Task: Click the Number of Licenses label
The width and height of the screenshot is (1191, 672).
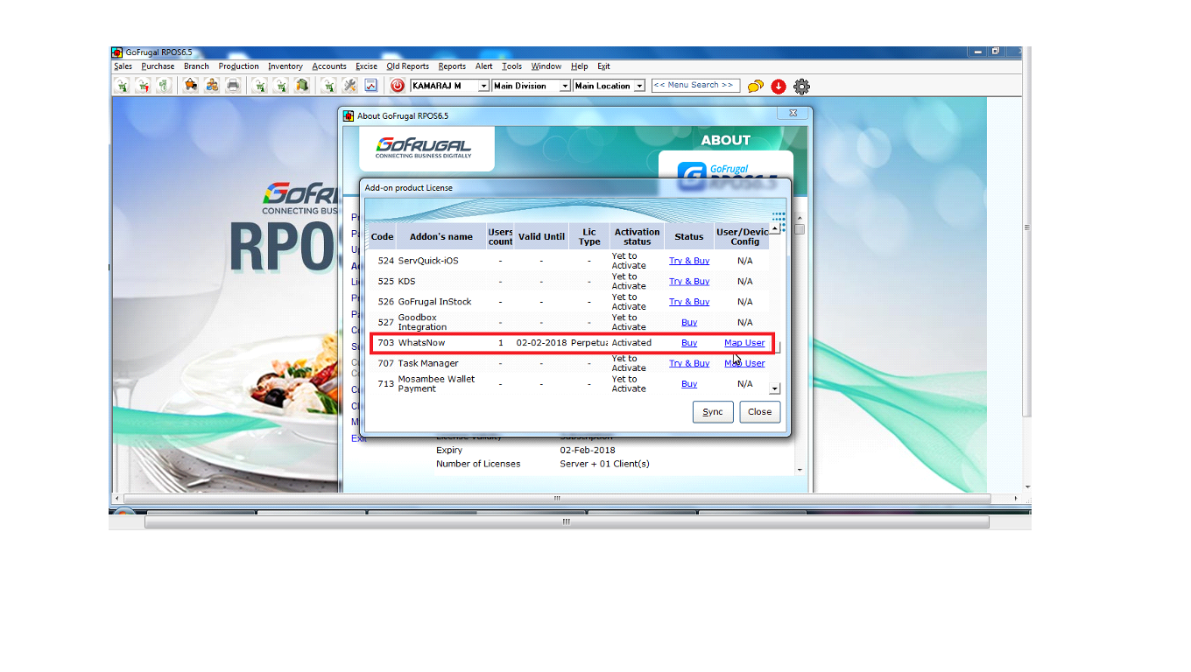Action: coord(478,464)
